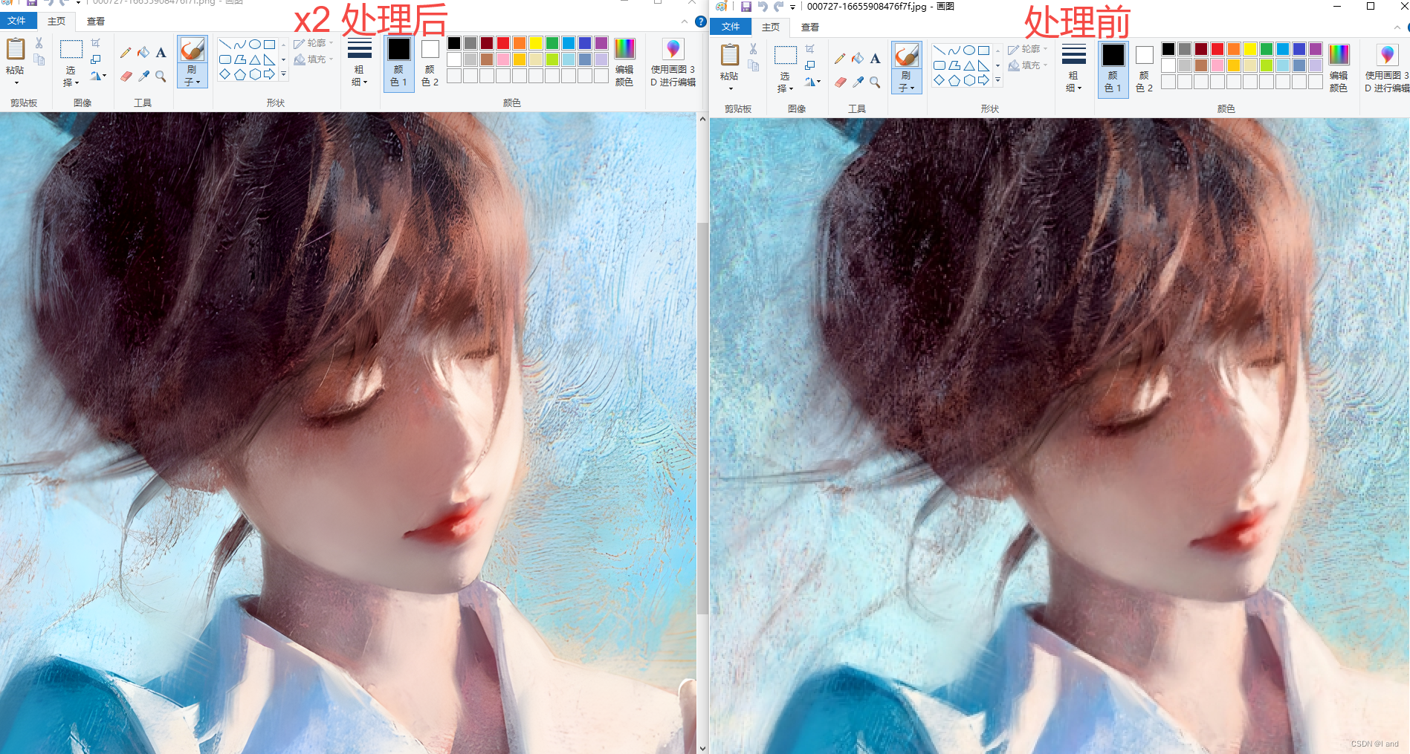Image resolution: width=1410 pixels, height=754 pixels.
Task: Select the Right arrow shape in right window gallery
Action: [x=983, y=80]
